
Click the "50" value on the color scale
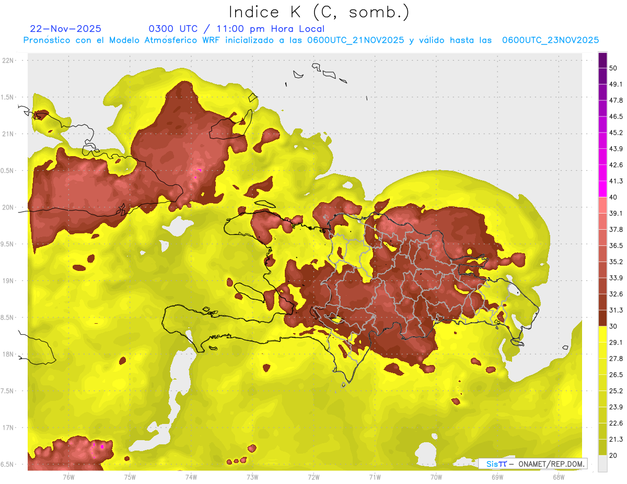[613, 68]
